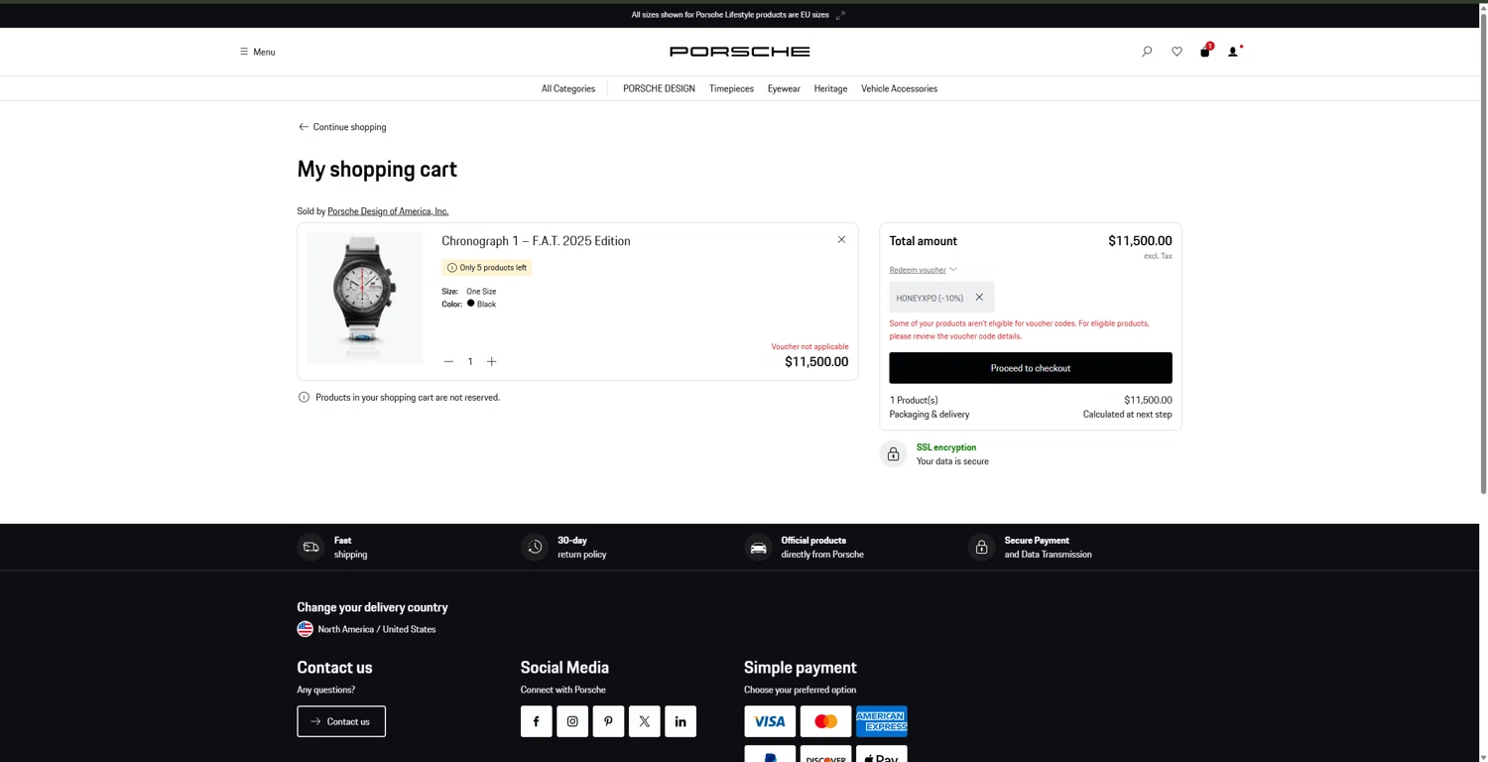Open Vehicle Accessories category
Image resolution: width=1488 pixels, height=762 pixels.
click(899, 88)
